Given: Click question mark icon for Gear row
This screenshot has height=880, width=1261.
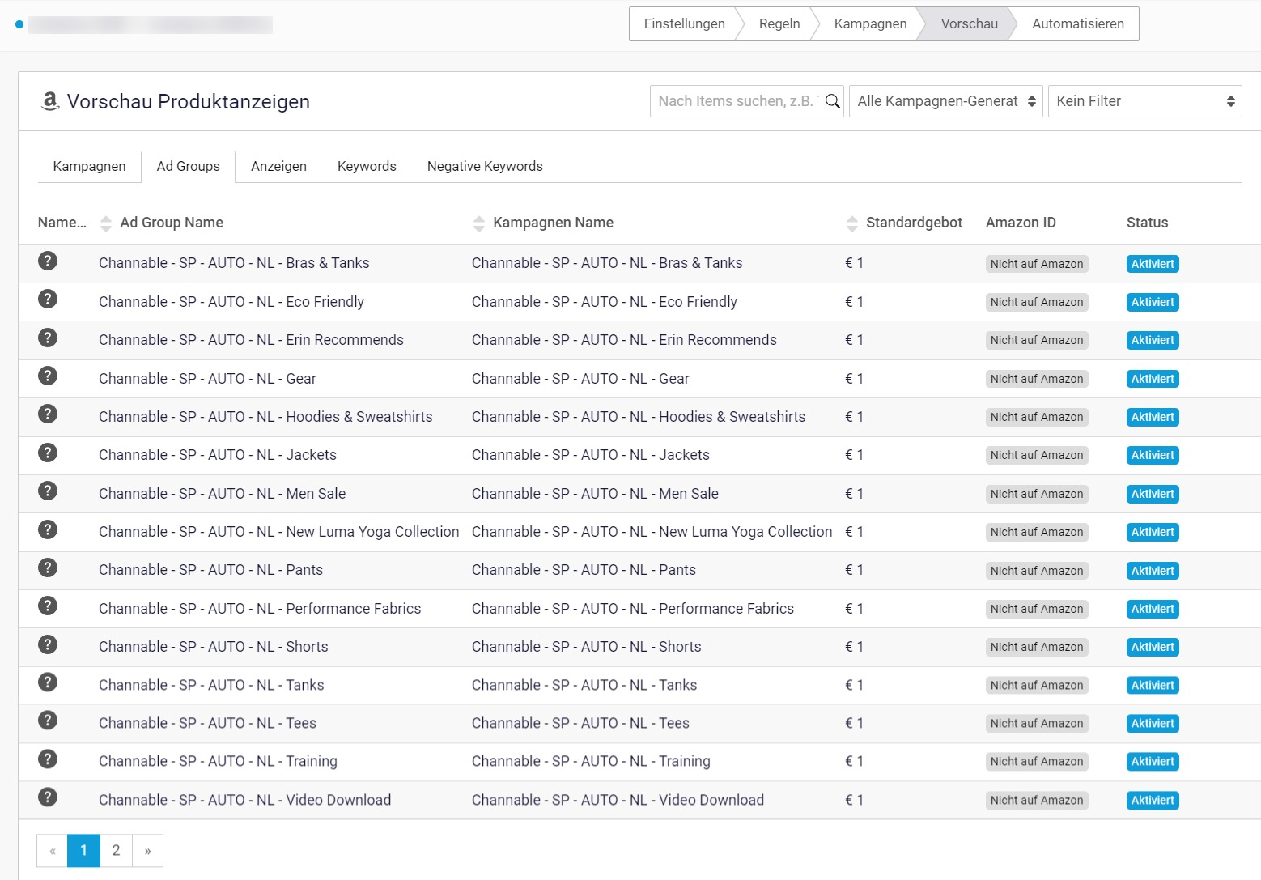Looking at the screenshot, I should [x=48, y=376].
